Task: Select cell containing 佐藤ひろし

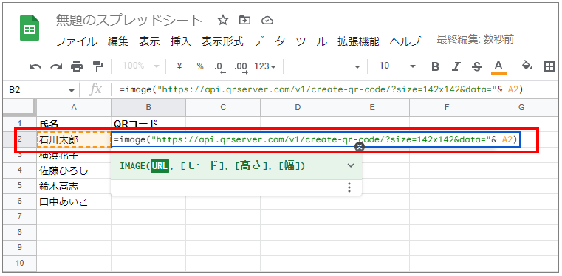Action: click(74, 170)
